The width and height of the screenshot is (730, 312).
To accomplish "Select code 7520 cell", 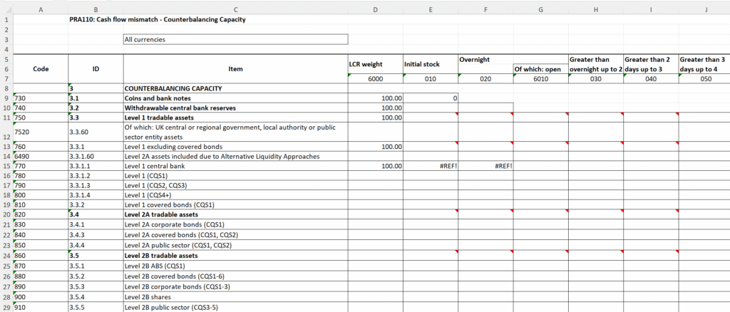I will (x=41, y=132).
